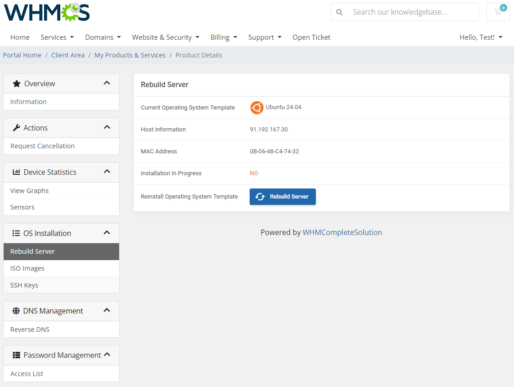Select ISO Images in the sidebar

point(27,268)
